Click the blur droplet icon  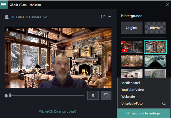[x=6, y=95]
